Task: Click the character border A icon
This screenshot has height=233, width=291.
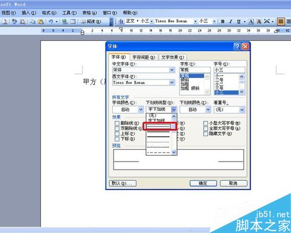Action: [x=251, y=21]
